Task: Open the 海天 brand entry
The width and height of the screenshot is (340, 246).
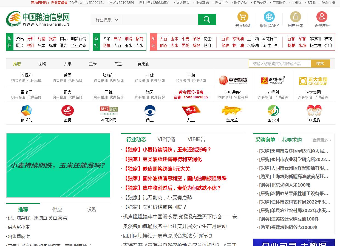Action: tap(150, 92)
